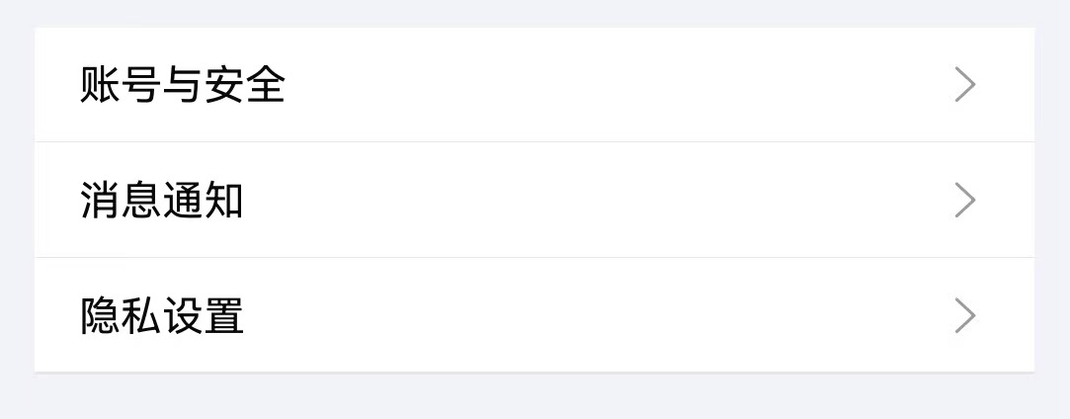This screenshot has height=419, width=1070.
Task: Click the chevron arrow beside 隐私设置
Action: pyautogui.click(x=965, y=316)
